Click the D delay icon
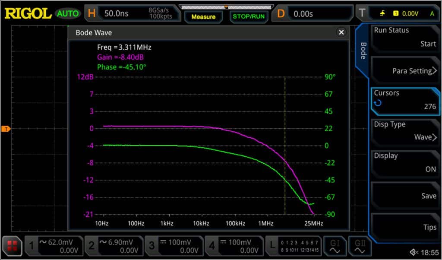 [x=281, y=13]
